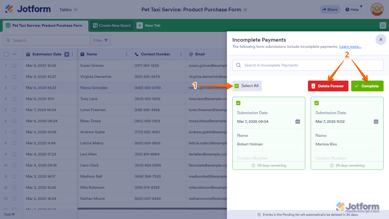Uncheck the Robert Holman entry checkbox
Image resolution: width=389 pixels, height=219 pixels.
pyautogui.click(x=238, y=103)
